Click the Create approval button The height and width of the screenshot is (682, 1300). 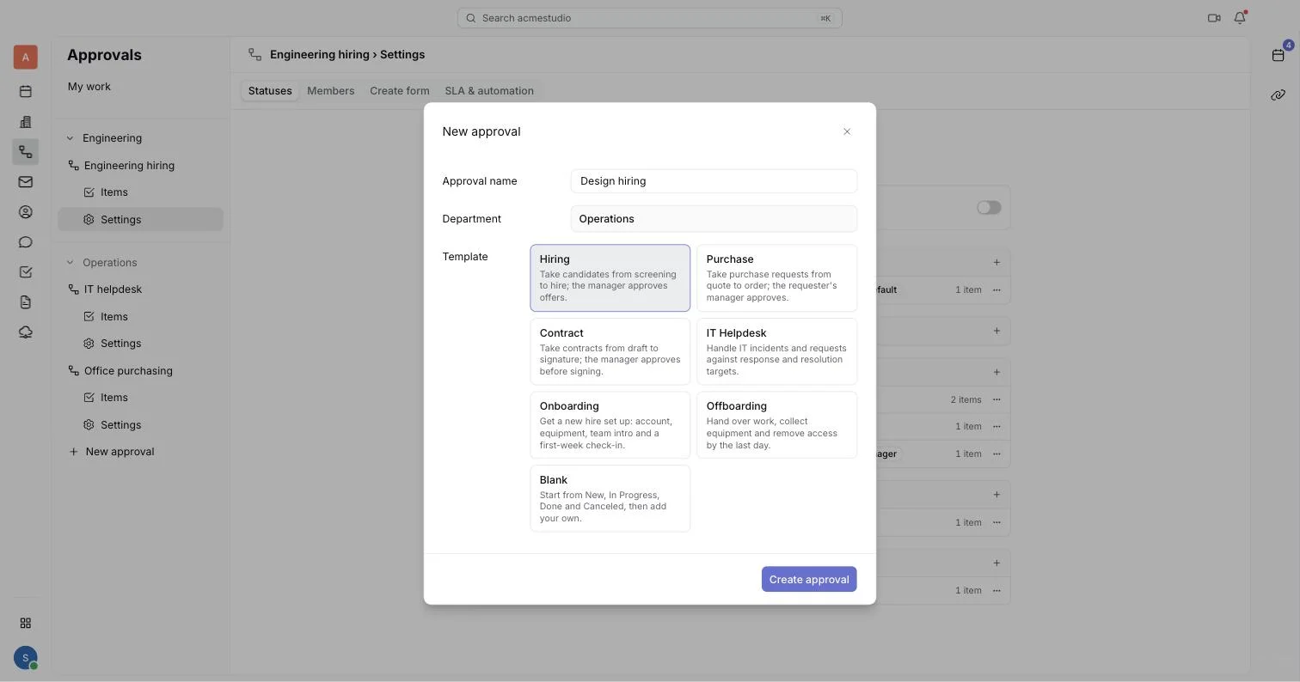pyautogui.click(x=809, y=579)
